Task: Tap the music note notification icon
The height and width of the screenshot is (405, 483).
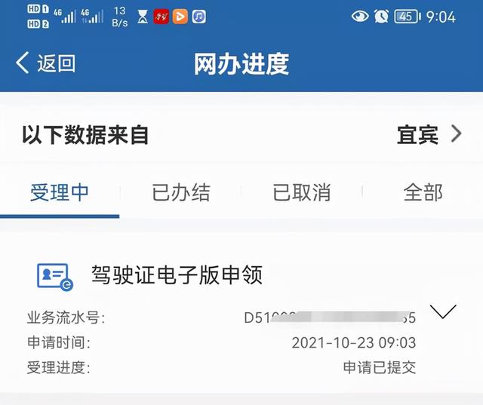Action: coord(199,17)
